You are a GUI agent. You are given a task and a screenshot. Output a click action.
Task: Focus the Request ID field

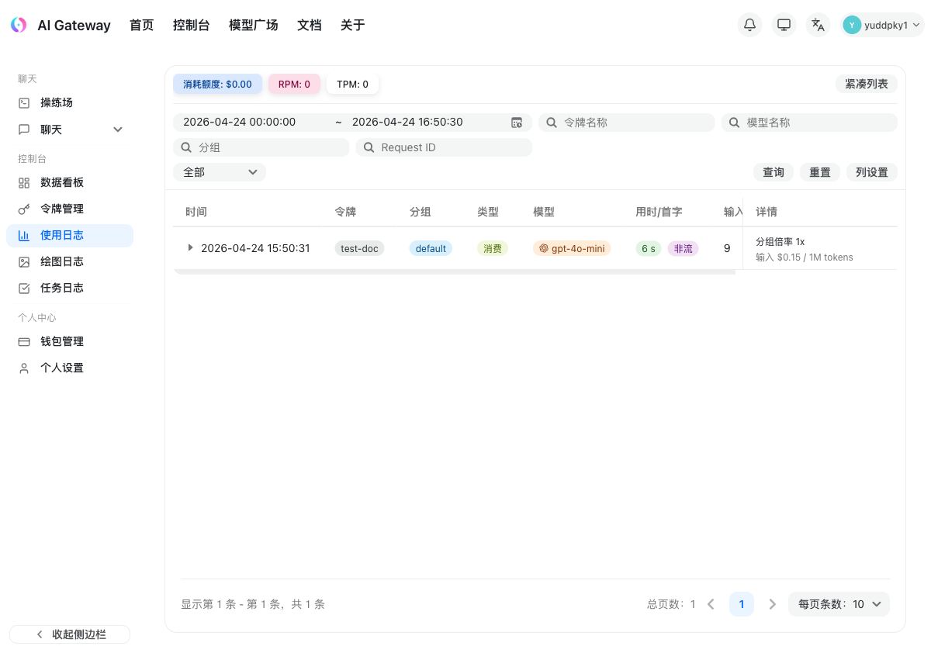[444, 147]
